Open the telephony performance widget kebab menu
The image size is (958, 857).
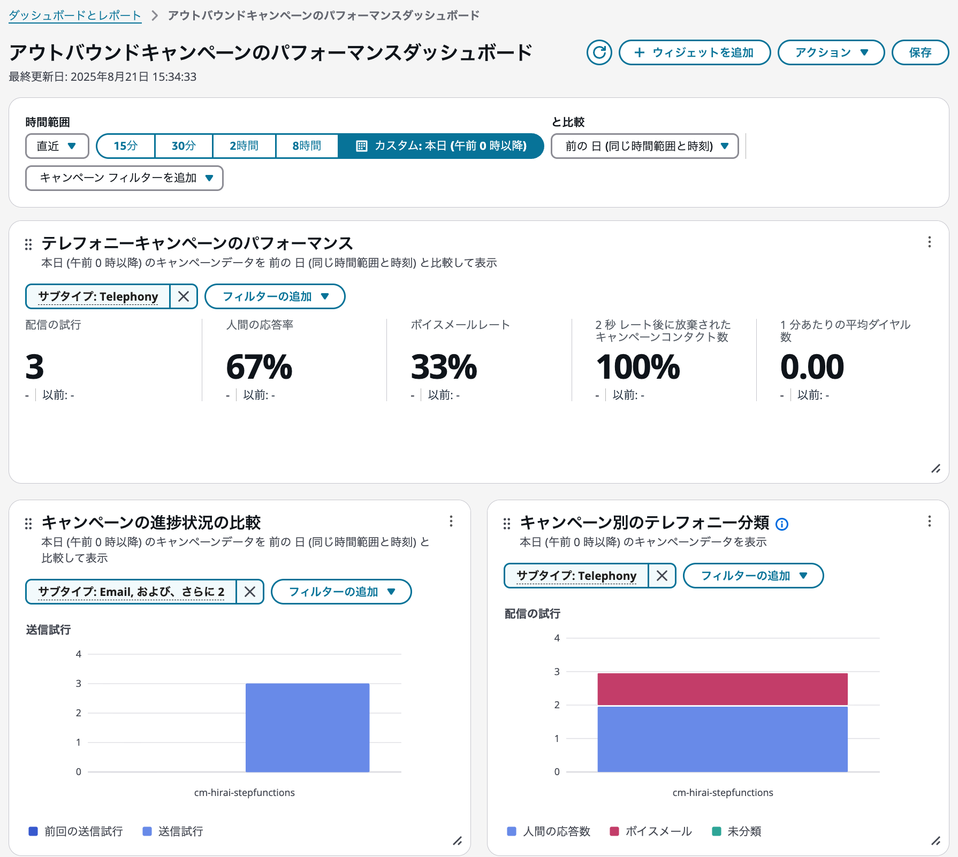(x=930, y=242)
